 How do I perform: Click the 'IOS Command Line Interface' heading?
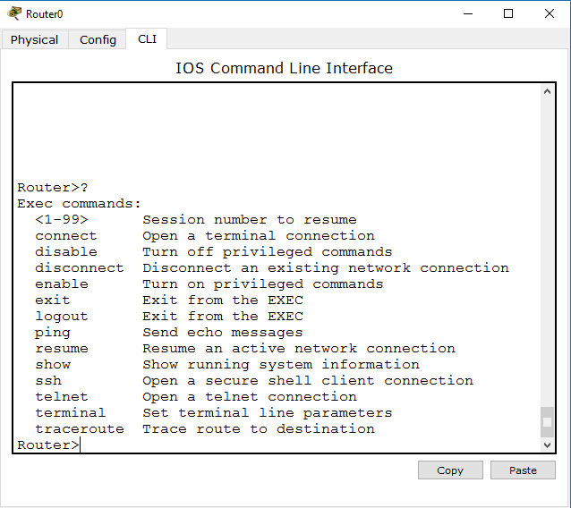pos(284,68)
